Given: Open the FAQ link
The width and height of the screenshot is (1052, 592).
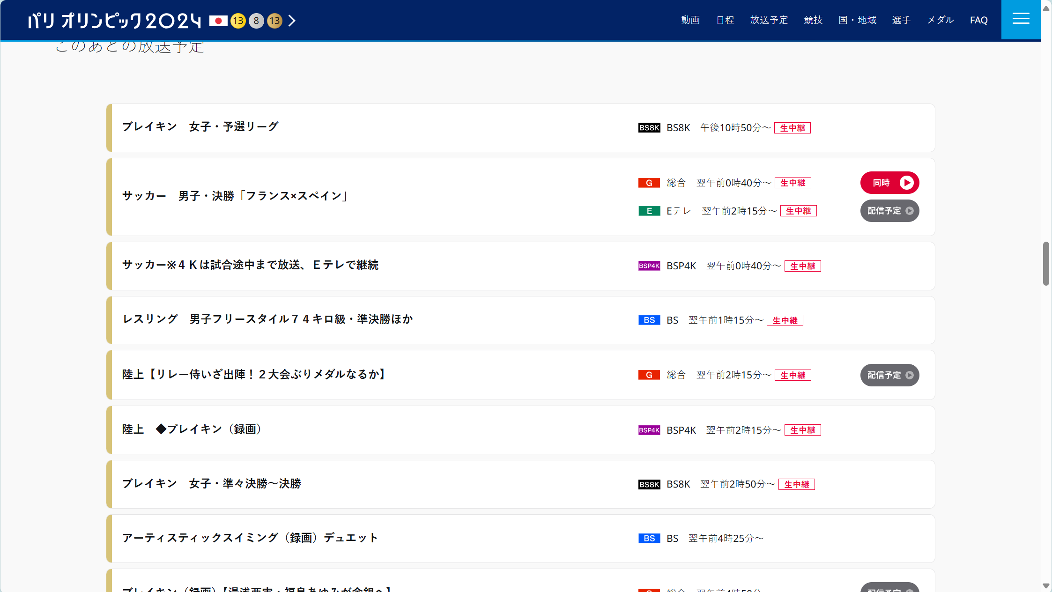Looking at the screenshot, I should tap(979, 20).
